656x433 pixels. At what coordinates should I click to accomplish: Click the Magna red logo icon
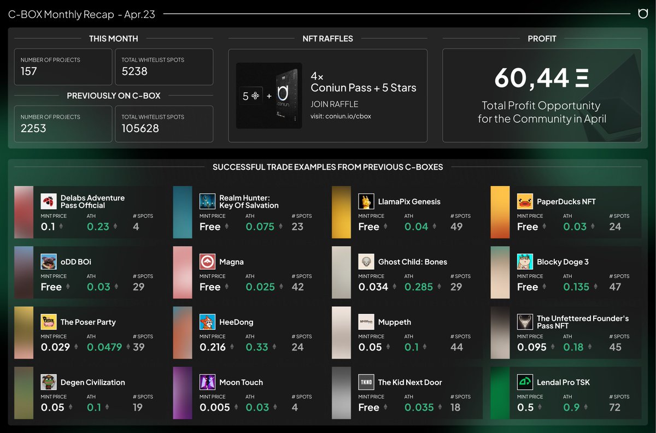click(207, 262)
